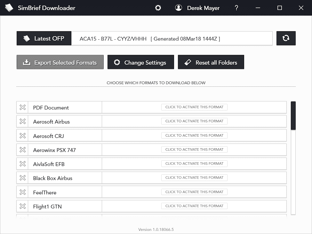This screenshot has width=312, height=234.
Task: Click the Derek Mayer account icon
Action: [179, 8]
